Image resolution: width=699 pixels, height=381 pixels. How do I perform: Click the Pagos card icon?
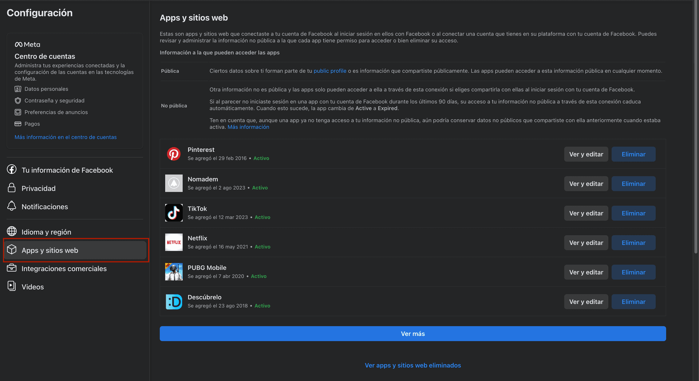tap(18, 124)
